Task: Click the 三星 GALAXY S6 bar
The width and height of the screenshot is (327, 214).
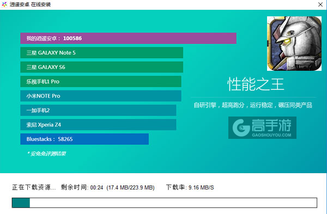Action: click(x=101, y=67)
